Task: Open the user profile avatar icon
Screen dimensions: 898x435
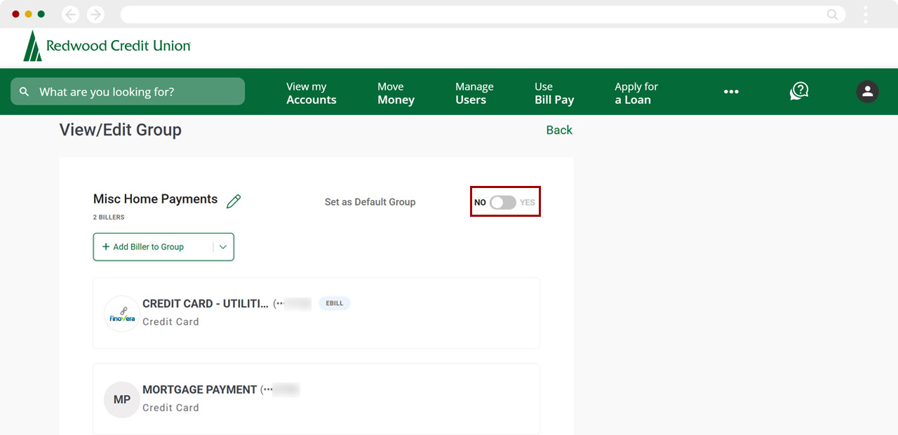Action: point(867,91)
